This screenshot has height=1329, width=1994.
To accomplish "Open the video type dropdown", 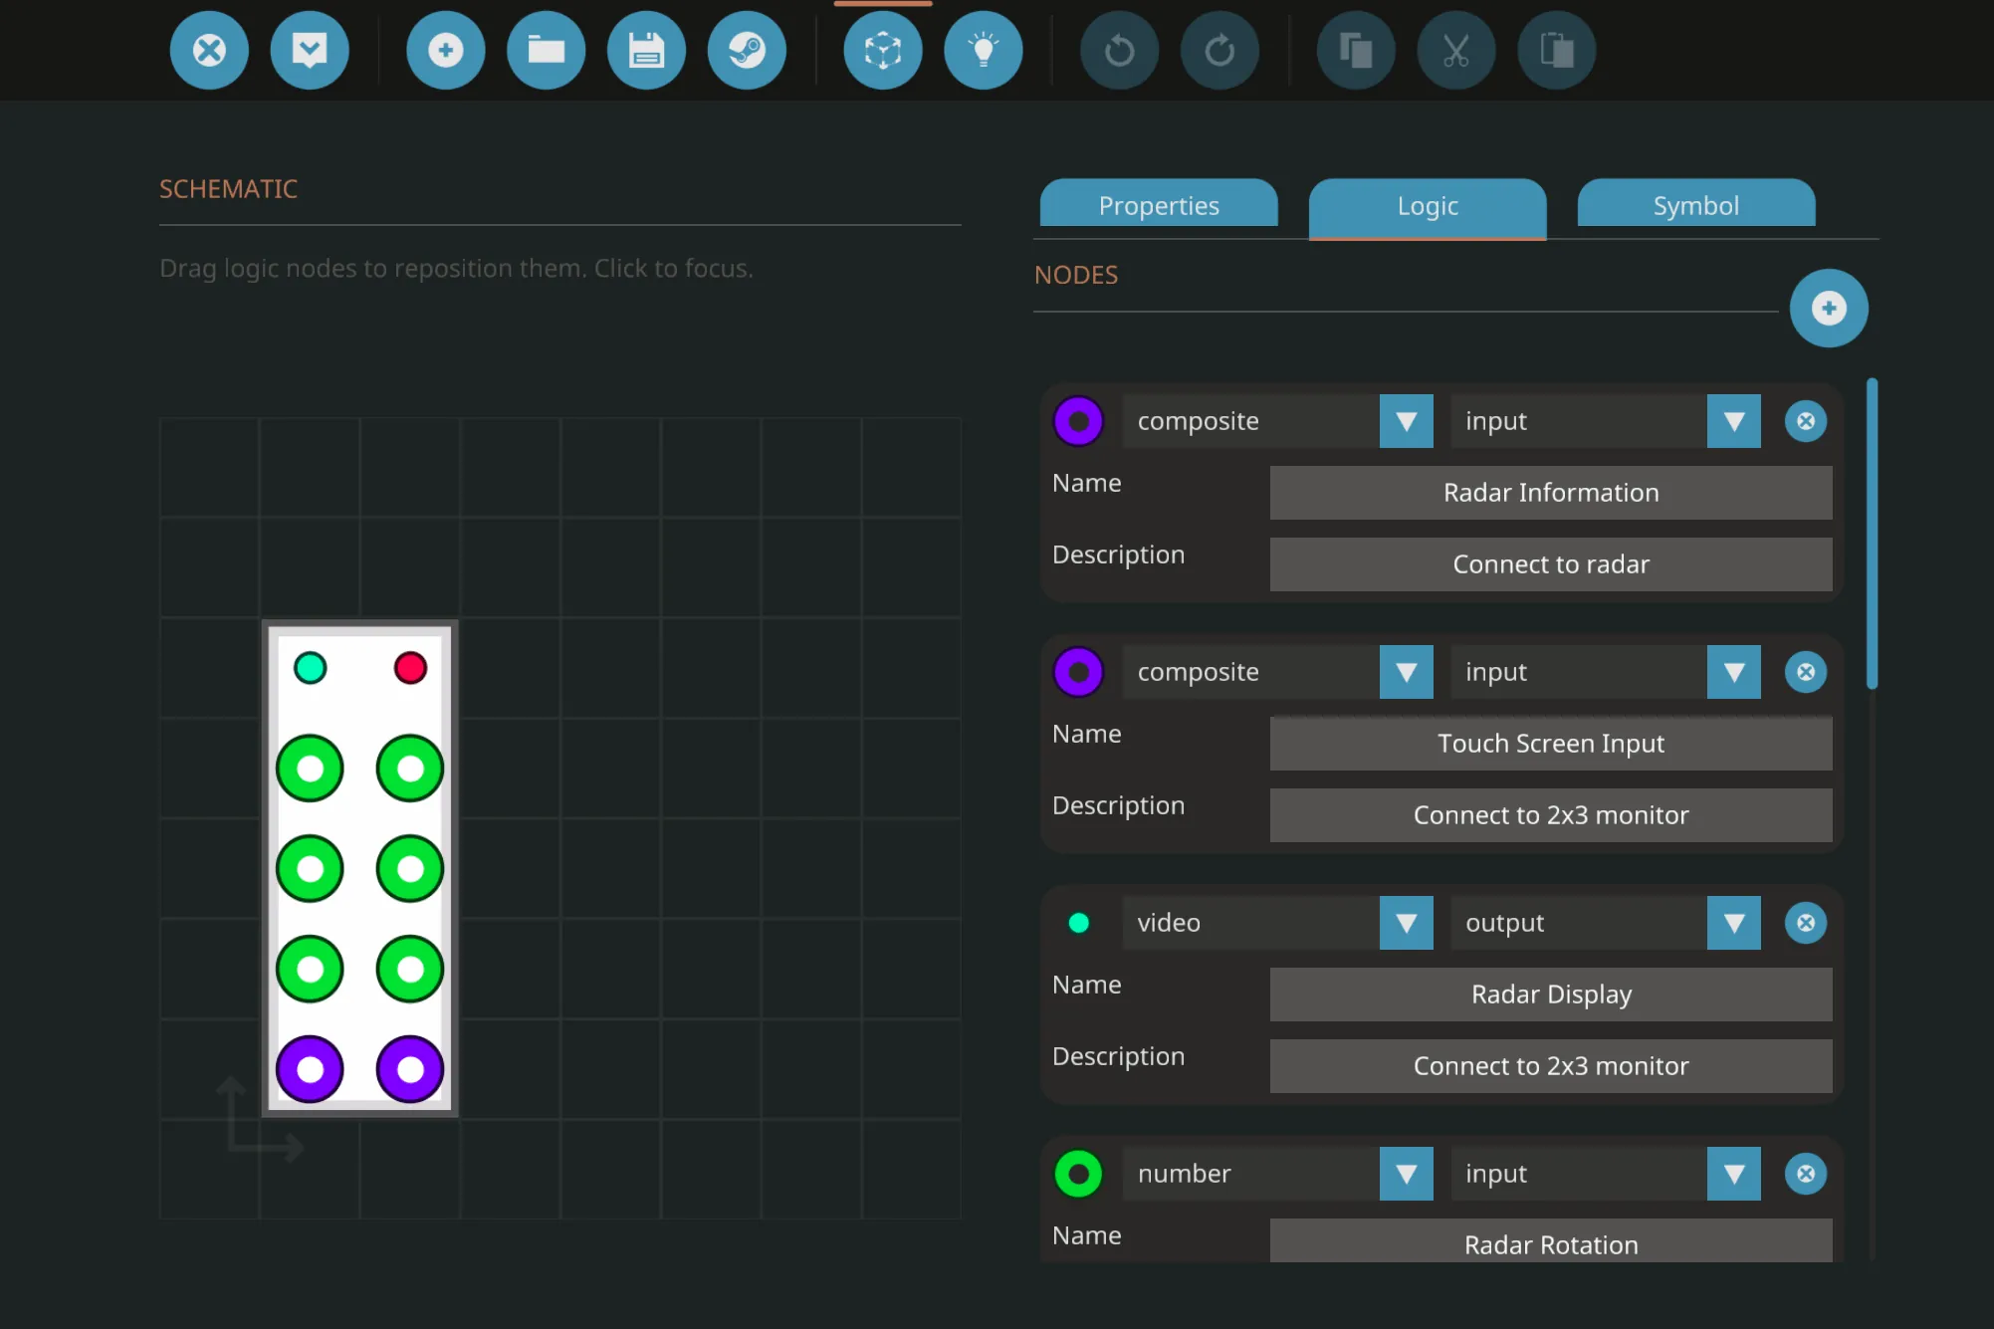I will 1406,923.
